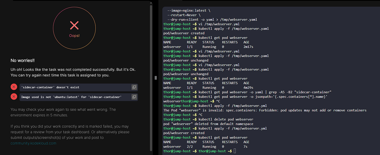
Task: Click the "4m29s" age value
Action: [248, 87]
